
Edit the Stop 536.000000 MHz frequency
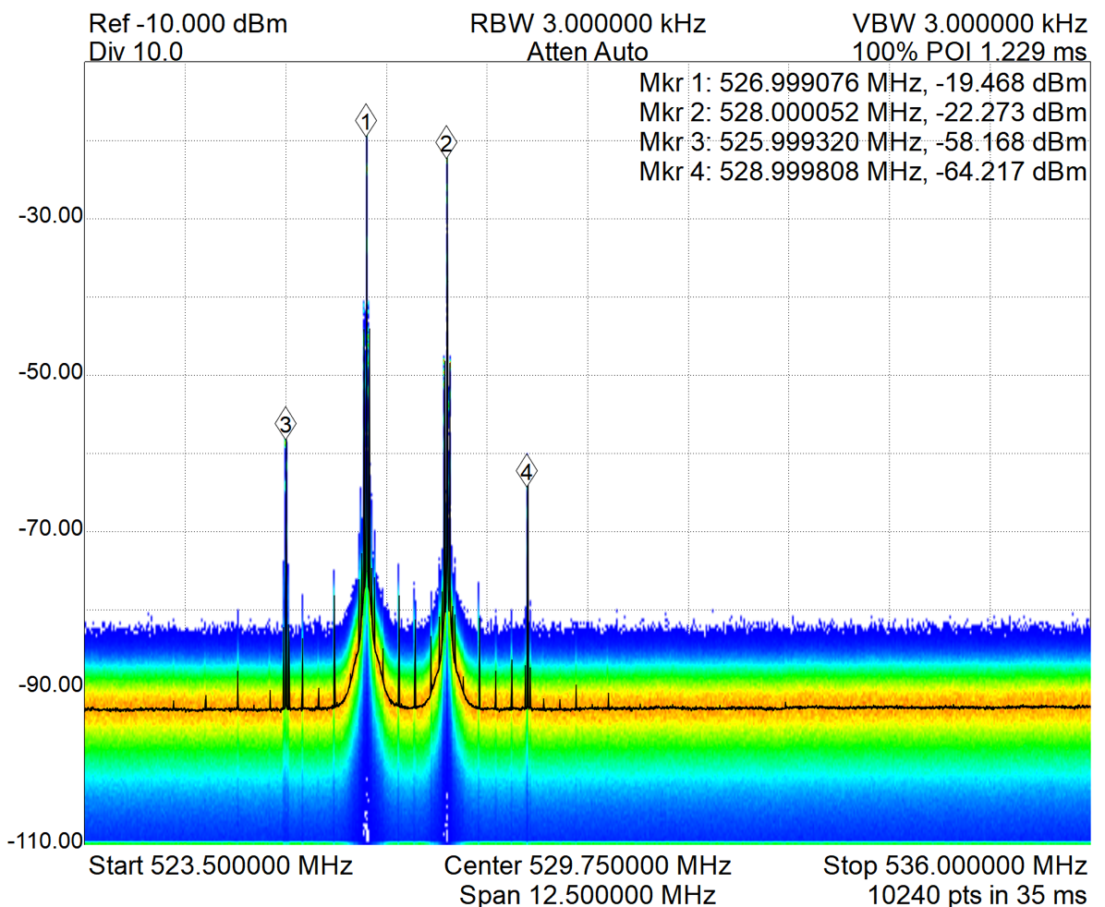[954, 866]
